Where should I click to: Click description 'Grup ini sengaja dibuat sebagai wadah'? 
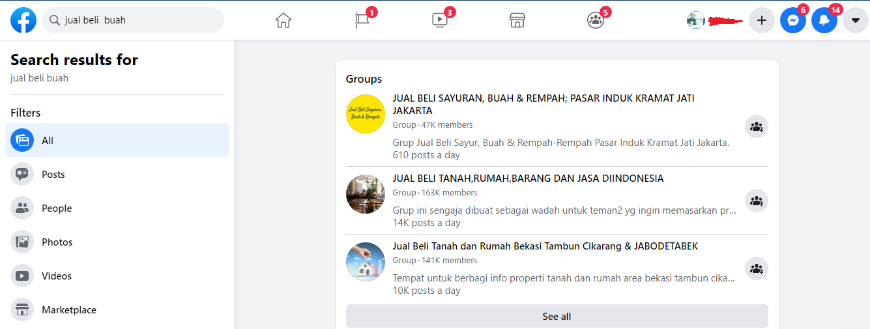(564, 210)
